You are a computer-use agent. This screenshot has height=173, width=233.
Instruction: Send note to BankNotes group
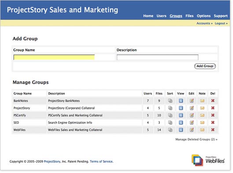coord(202,101)
